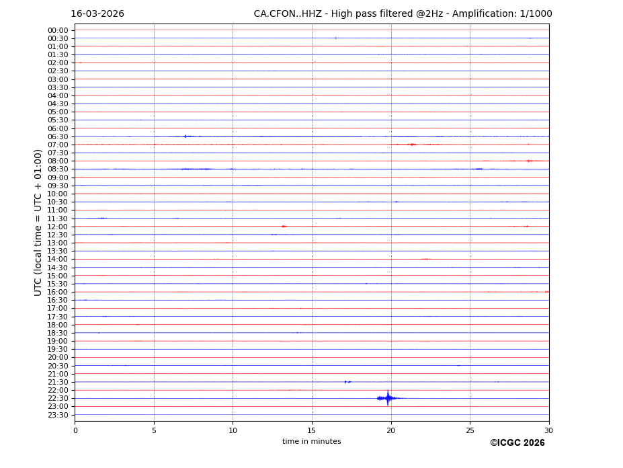The width and height of the screenshot is (623, 468).
Task: Click the UTC local time y-axis label
Action: [38, 222]
